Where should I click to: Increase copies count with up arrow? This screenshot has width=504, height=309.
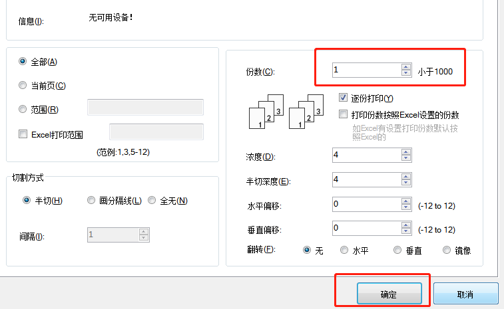click(405, 66)
